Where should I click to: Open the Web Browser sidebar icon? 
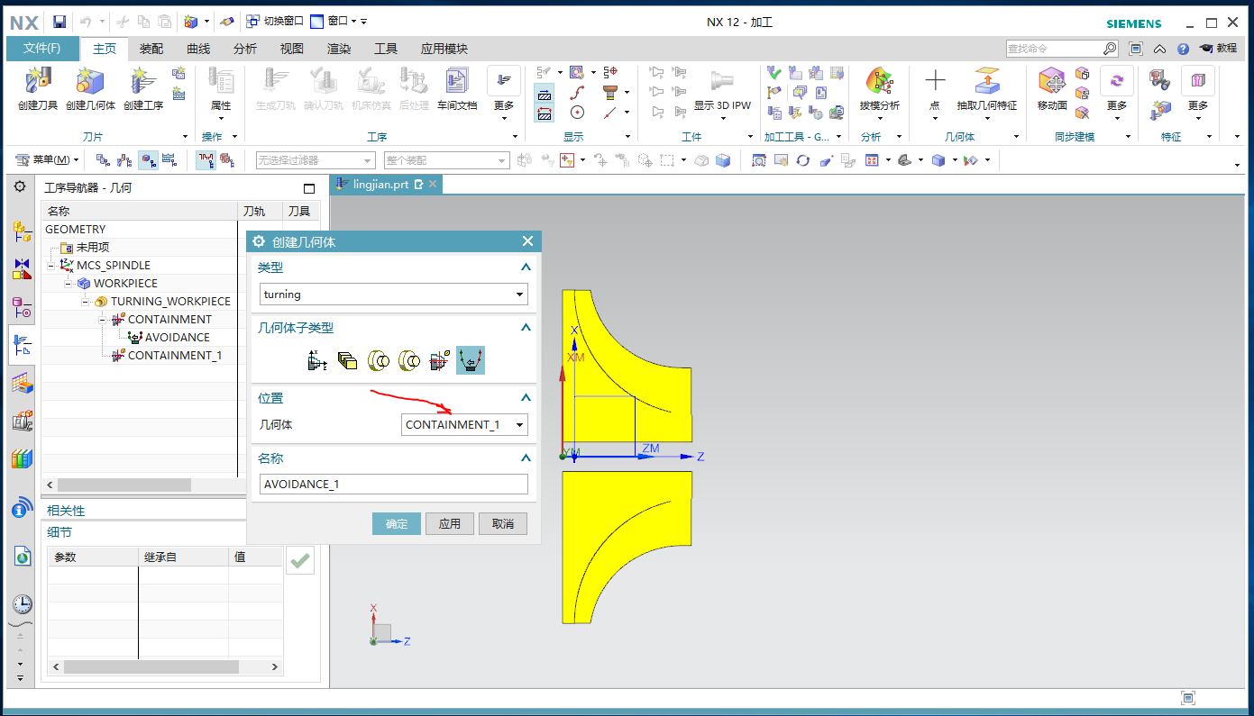pos(22,557)
